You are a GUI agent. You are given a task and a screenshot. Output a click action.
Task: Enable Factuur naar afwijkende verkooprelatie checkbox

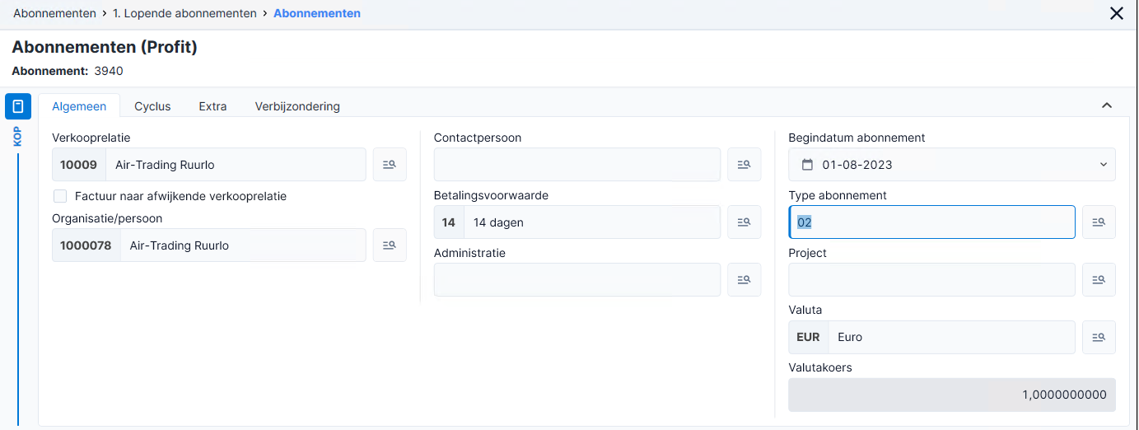(60, 196)
